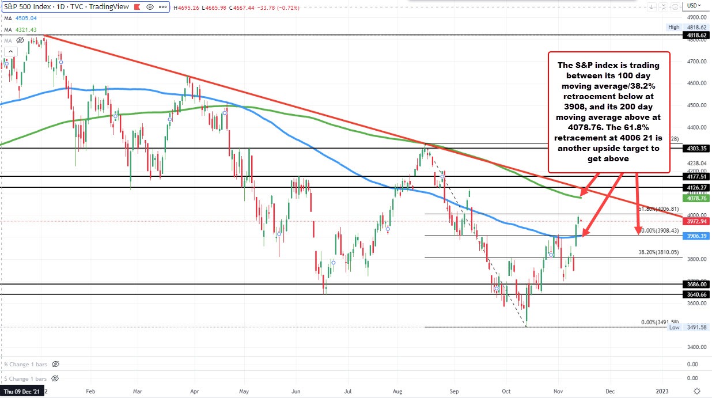Select the MA 4505.04 legend entry
The image size is (712, 398).
pos(21,18)
